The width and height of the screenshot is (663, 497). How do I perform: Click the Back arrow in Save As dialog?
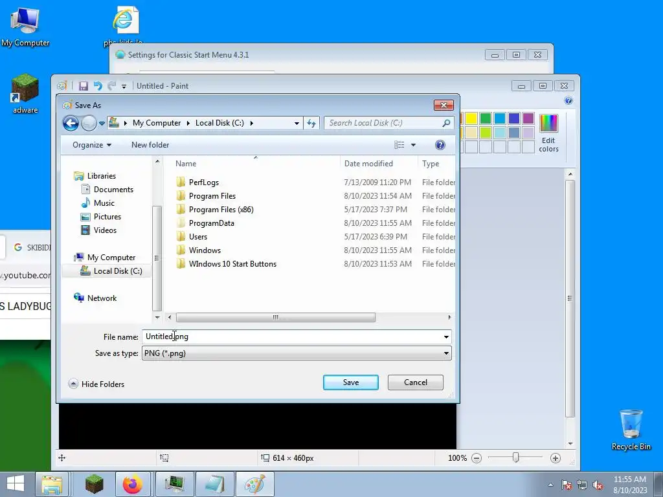[x=71, y=123]
